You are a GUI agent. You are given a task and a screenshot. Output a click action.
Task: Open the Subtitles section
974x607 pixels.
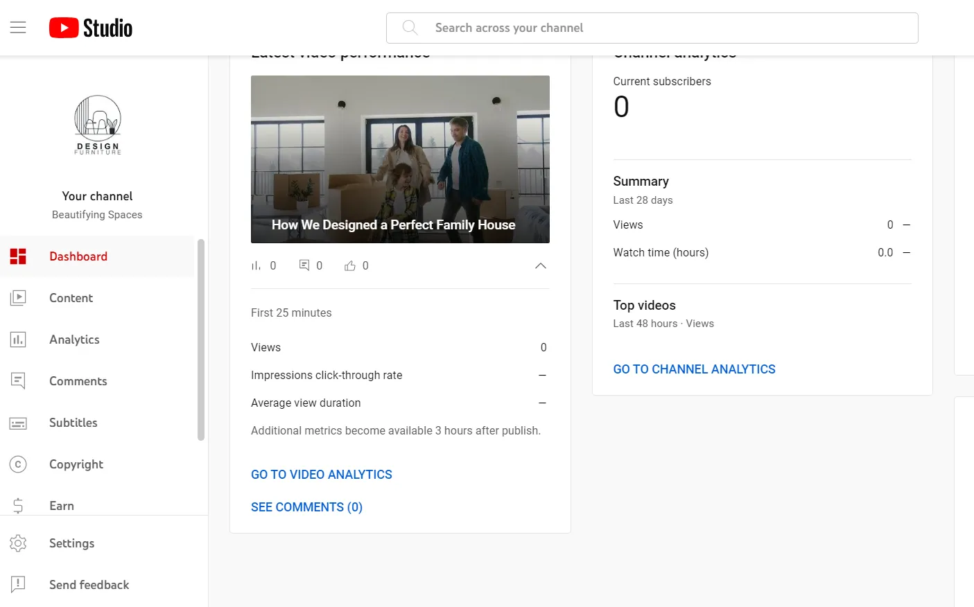coord(18,422)
